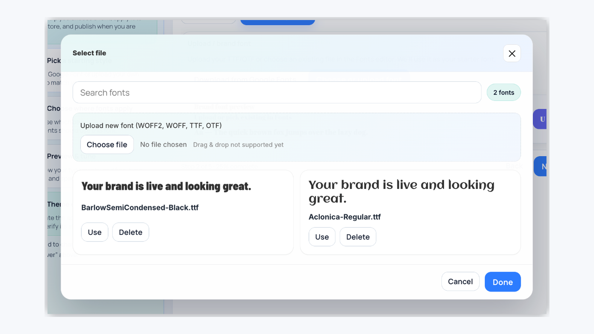This screenshot has height=334, width=594.
Task: Click the "No file chosen" label
Action: (163, 145)
